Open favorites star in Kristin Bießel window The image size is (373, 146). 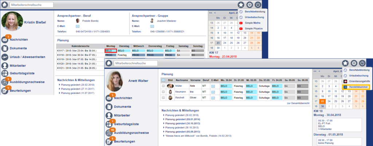pyautogui.click(x=241, y=4)
